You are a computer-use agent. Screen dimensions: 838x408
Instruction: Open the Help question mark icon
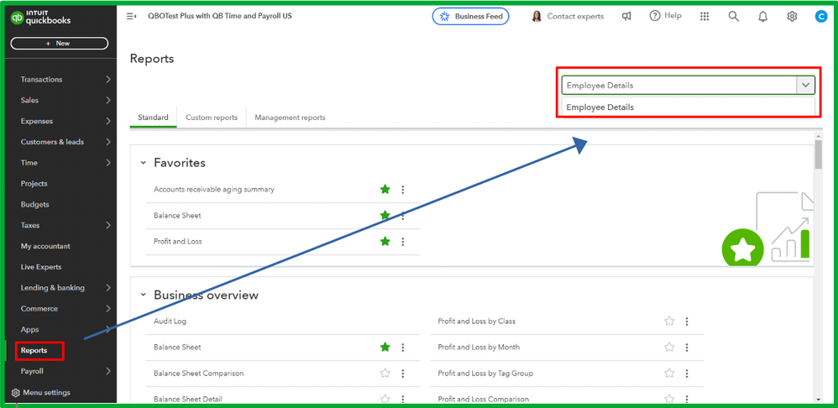point(655,16)
